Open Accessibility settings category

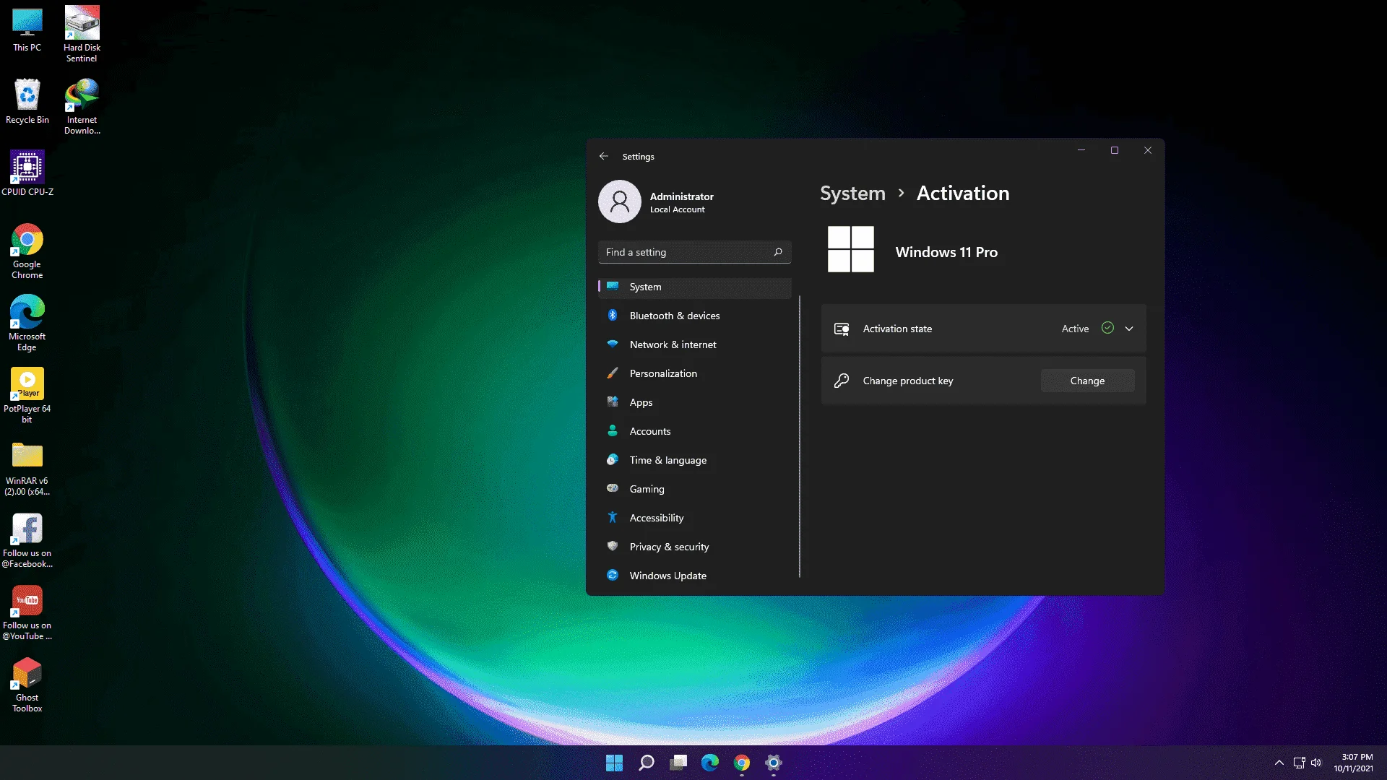click(695, 518)
